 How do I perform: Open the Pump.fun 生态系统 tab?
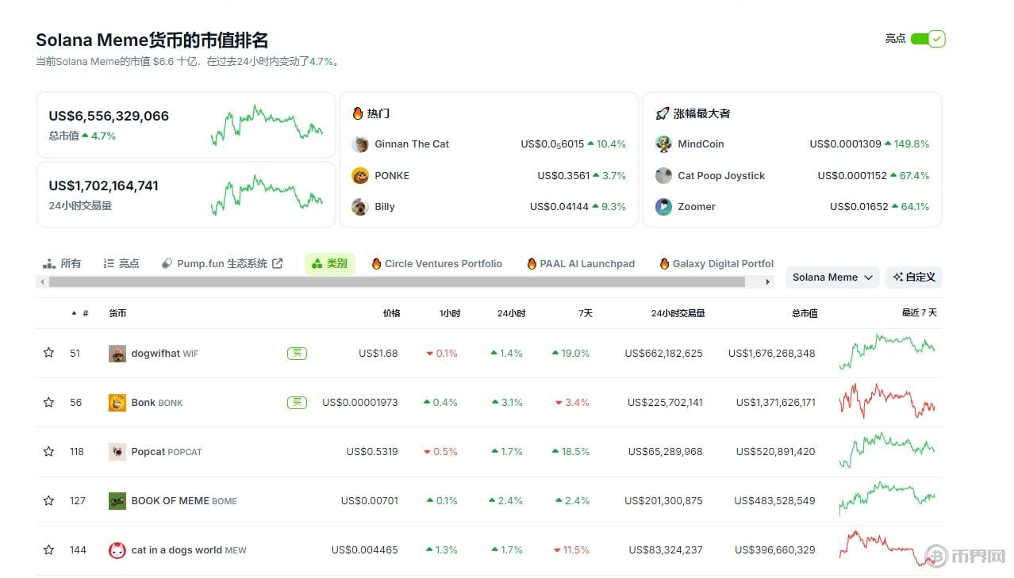click(x=221, y=263)
